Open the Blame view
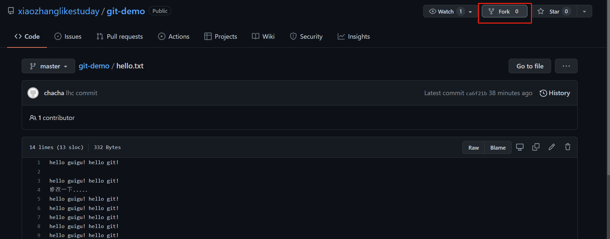The image size is (610, 239). pos(498,148)
